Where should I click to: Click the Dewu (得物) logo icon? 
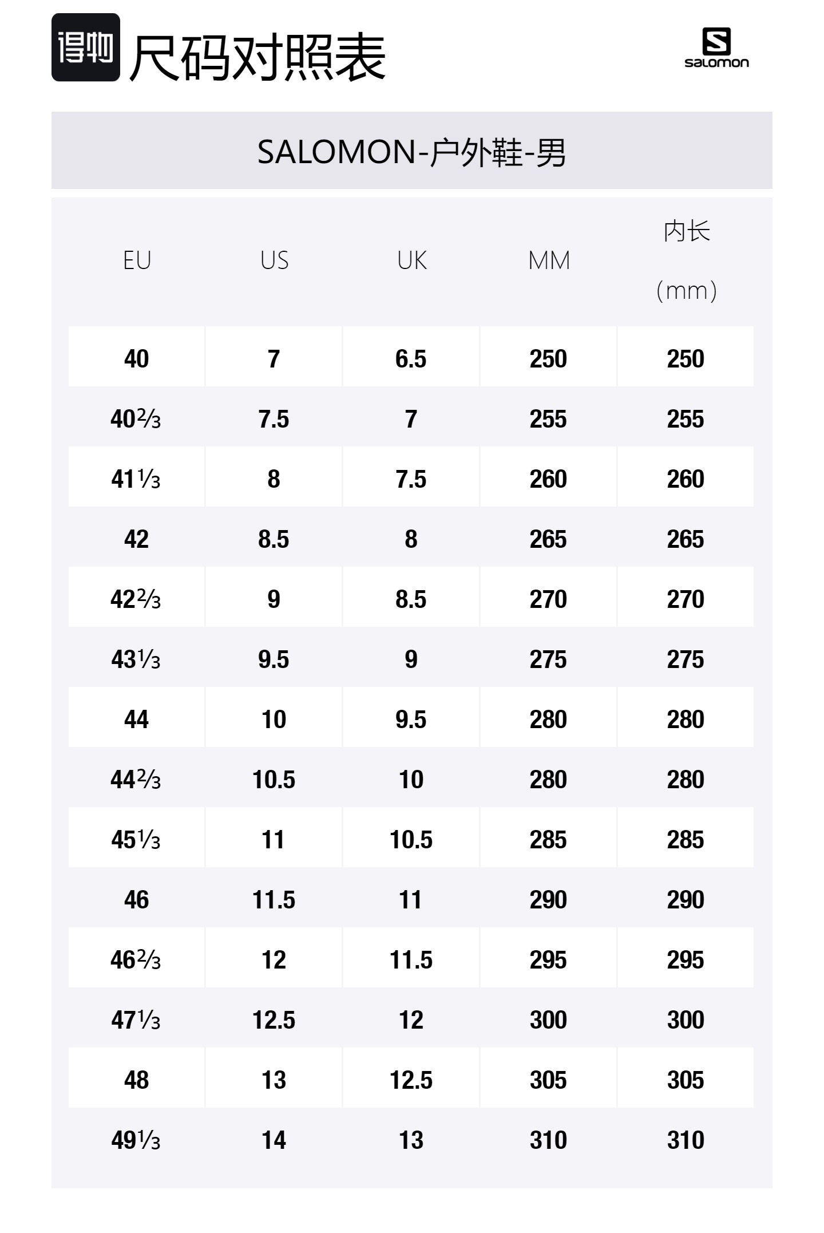tap(86, 48)
